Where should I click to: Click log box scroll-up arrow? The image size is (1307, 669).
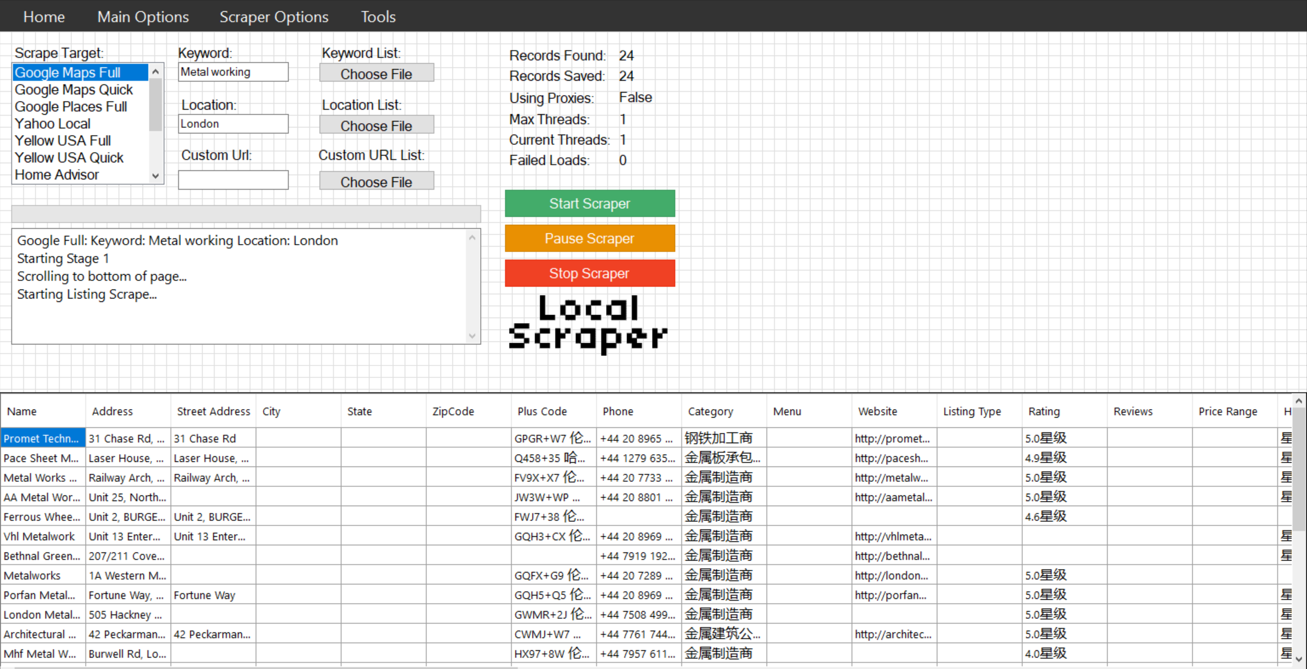pyautogui.click(x=472, y=237)
